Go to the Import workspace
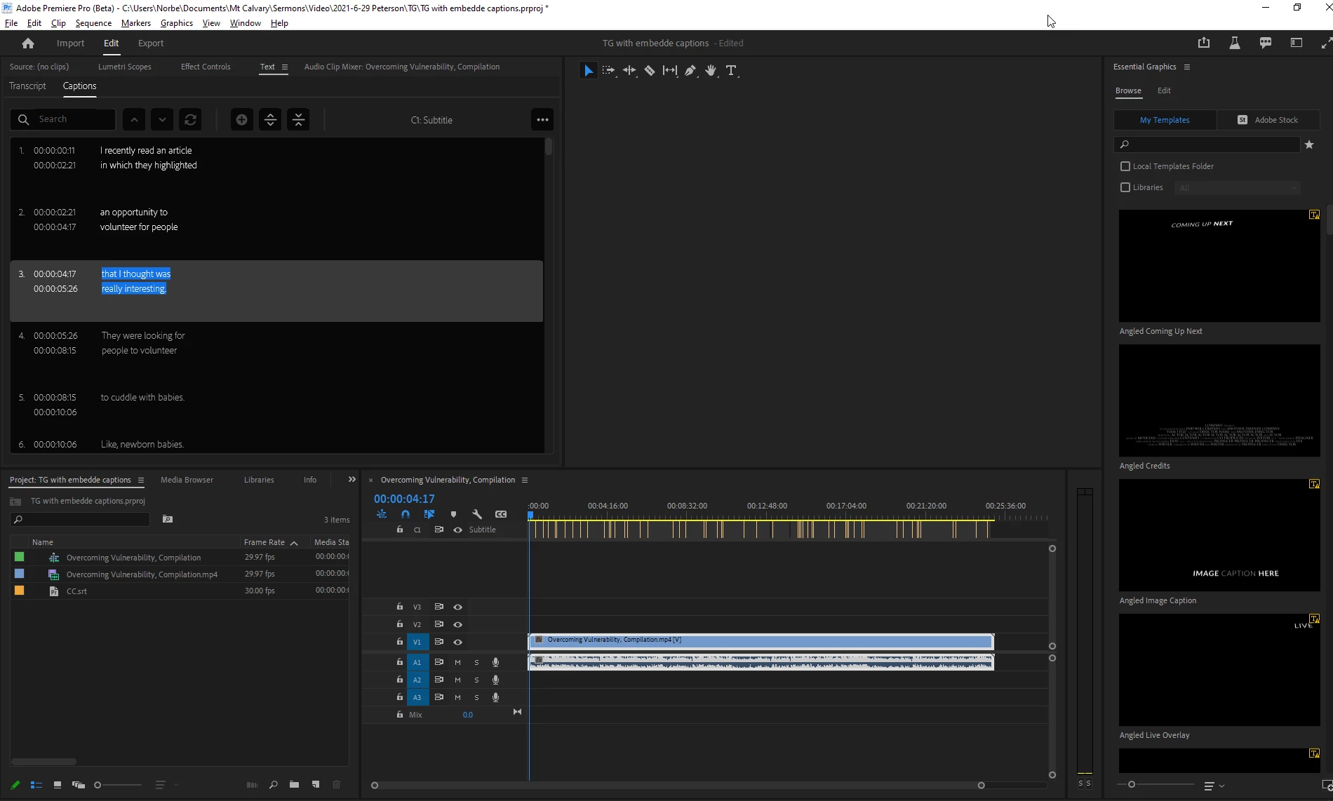This screenshot has width=1333, height=801. [x=70, y=43]
